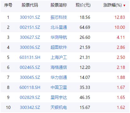This screenshot has height=113, width=130.
Task: Open the 超图软件 stock link
Action: [x=59, y=47]
